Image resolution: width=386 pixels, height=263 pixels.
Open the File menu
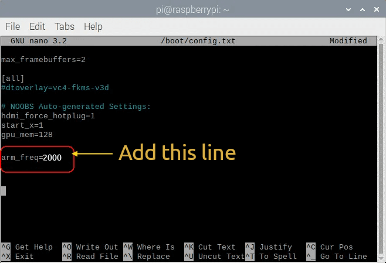pos(13,26)
